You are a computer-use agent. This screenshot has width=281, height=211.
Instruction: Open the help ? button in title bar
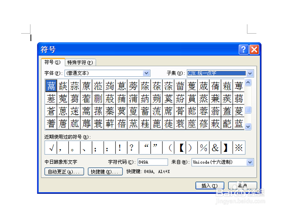[243, 49]
